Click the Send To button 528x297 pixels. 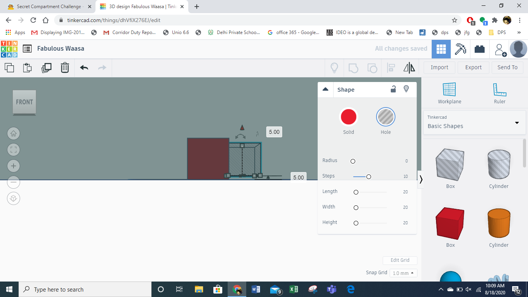tap(508, 67)
